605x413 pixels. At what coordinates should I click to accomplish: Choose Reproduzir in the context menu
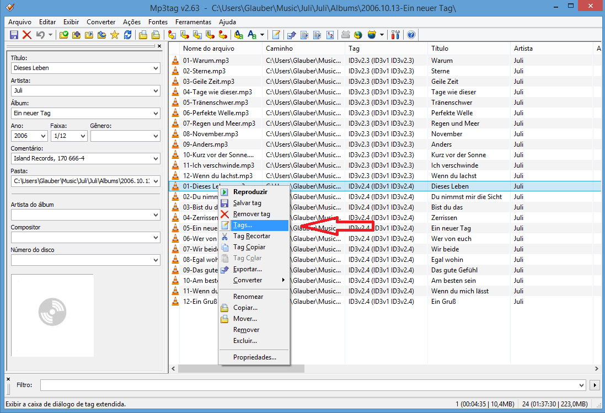pyautogui.click(x=254, y=192)
